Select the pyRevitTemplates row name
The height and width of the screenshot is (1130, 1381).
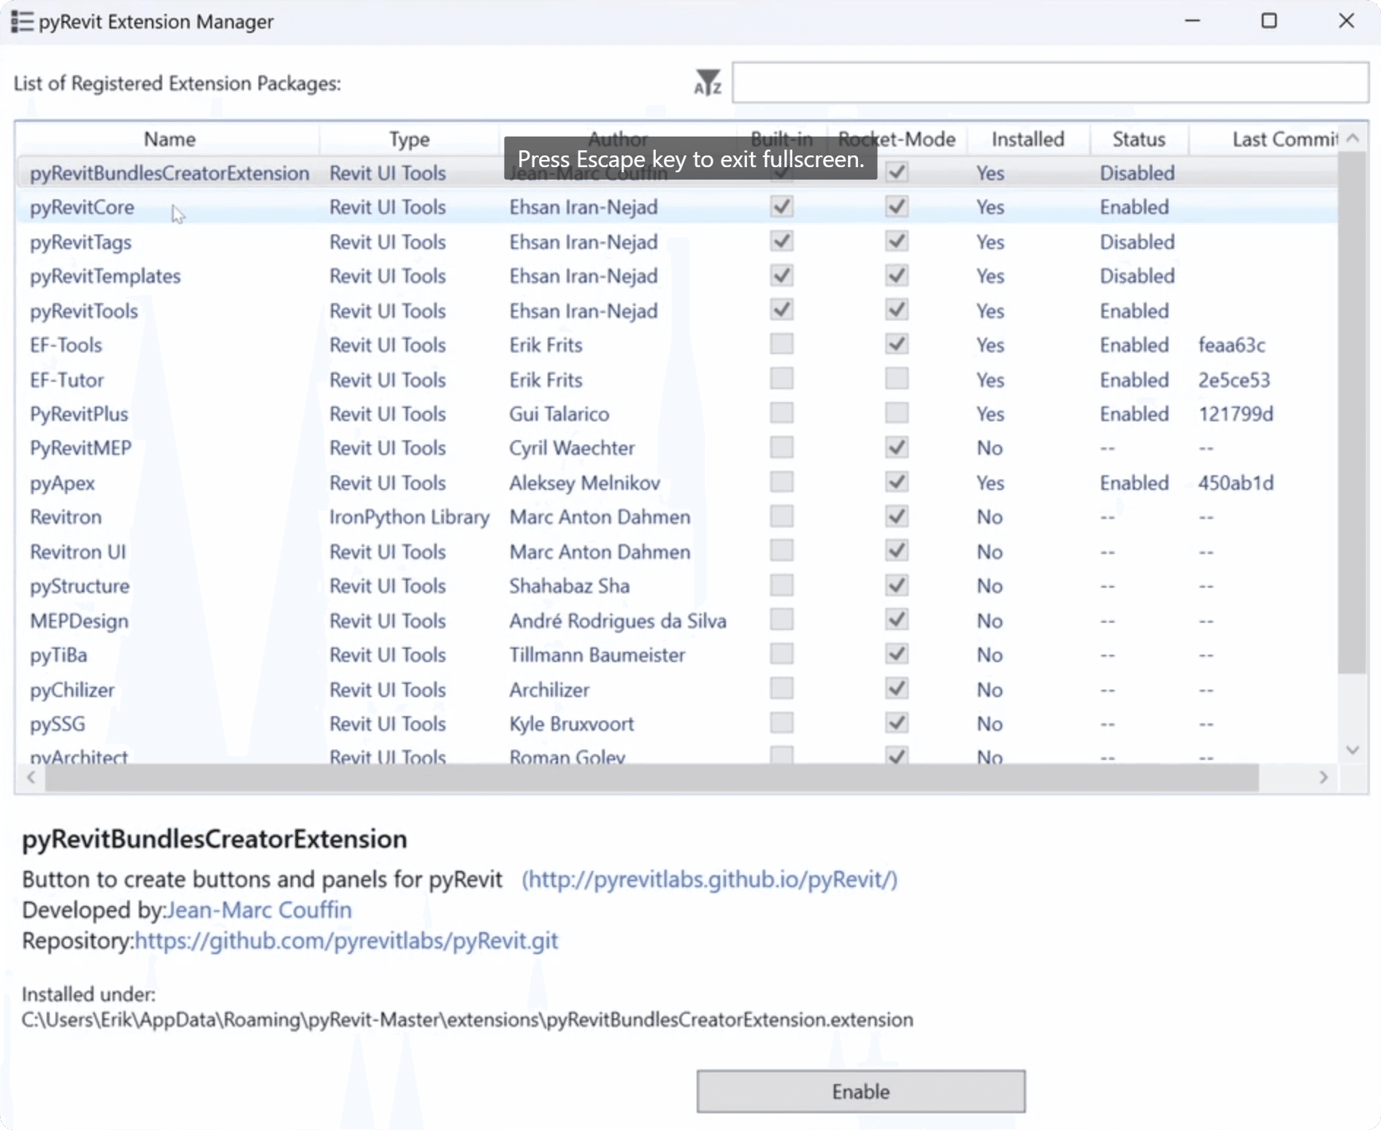click(105, 276)
